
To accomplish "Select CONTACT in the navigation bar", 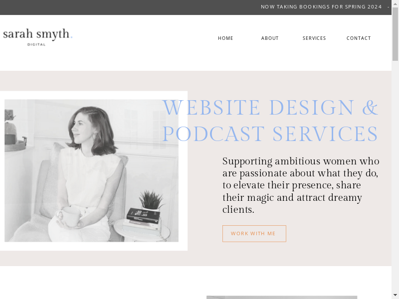I will click(x=359, y=38).
